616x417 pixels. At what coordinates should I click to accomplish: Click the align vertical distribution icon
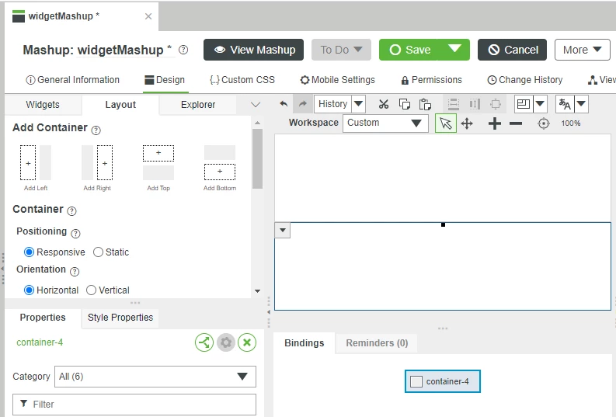(x=475, y=104)
